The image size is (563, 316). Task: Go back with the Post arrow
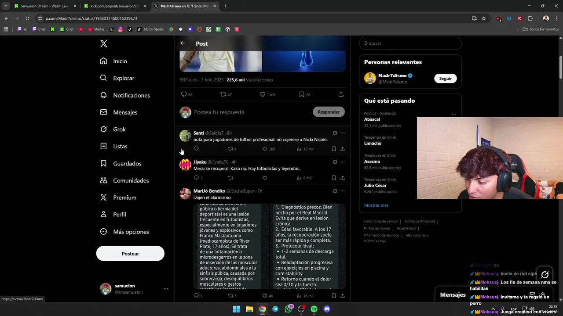coord(183,43)
